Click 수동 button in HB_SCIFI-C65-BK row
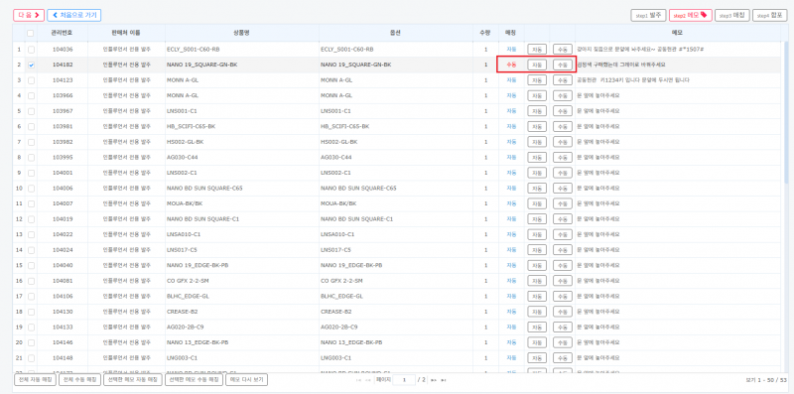The image size is (794, 394). point(562,126)
